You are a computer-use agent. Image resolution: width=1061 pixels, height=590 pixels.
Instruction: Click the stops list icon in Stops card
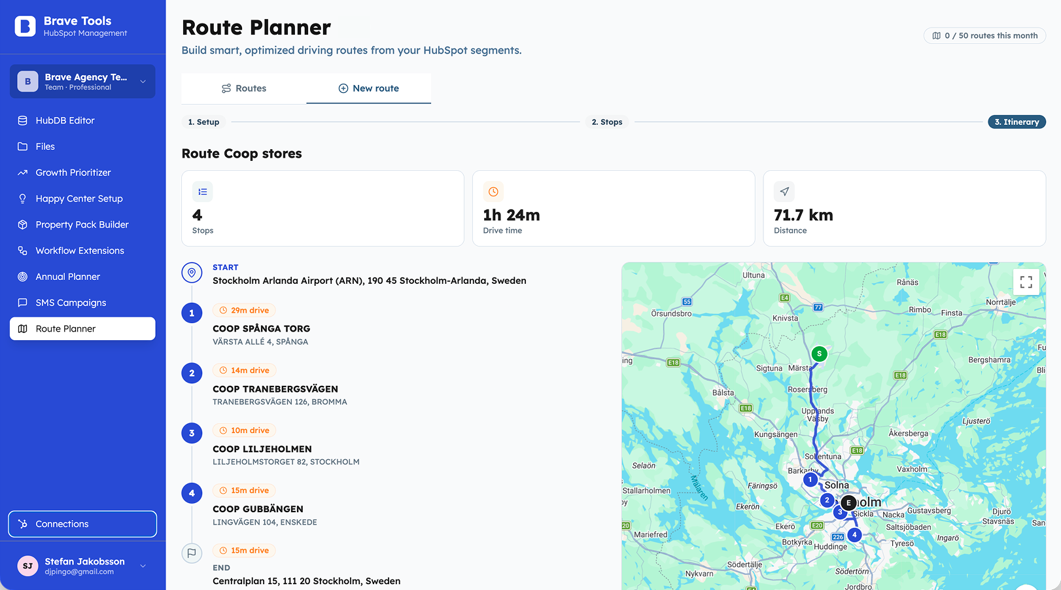tap(203, 192)
